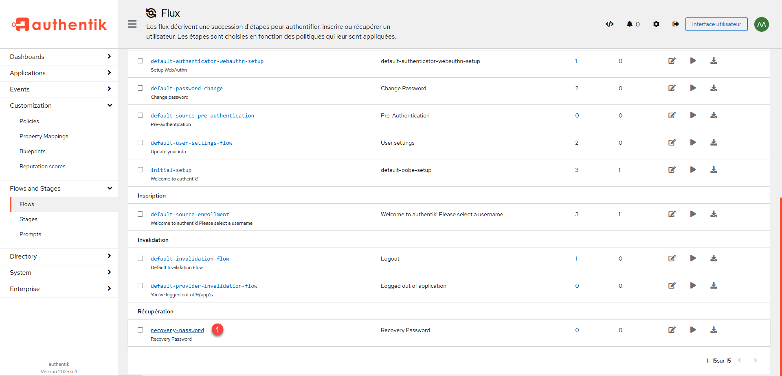The height and width of the screenshot is (376, 782).
Task: Go to Blueprints under Customization
Action: coord(33,151)
